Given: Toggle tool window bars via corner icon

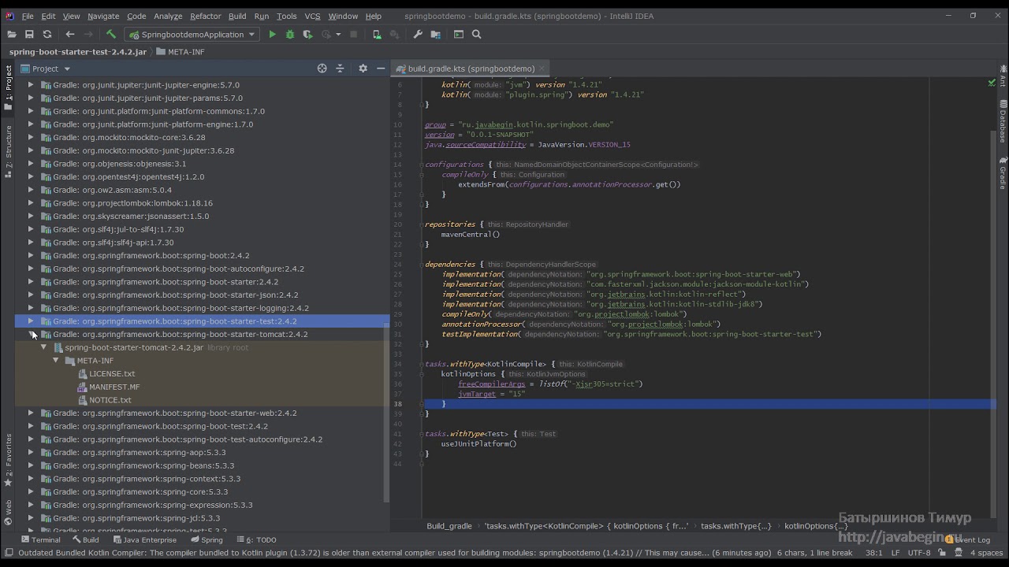Looking at the screenshot, I should coord(7,553).
